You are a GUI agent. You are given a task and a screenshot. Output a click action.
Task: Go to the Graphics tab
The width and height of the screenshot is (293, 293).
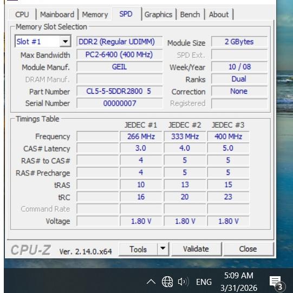(x=159, y=15)
